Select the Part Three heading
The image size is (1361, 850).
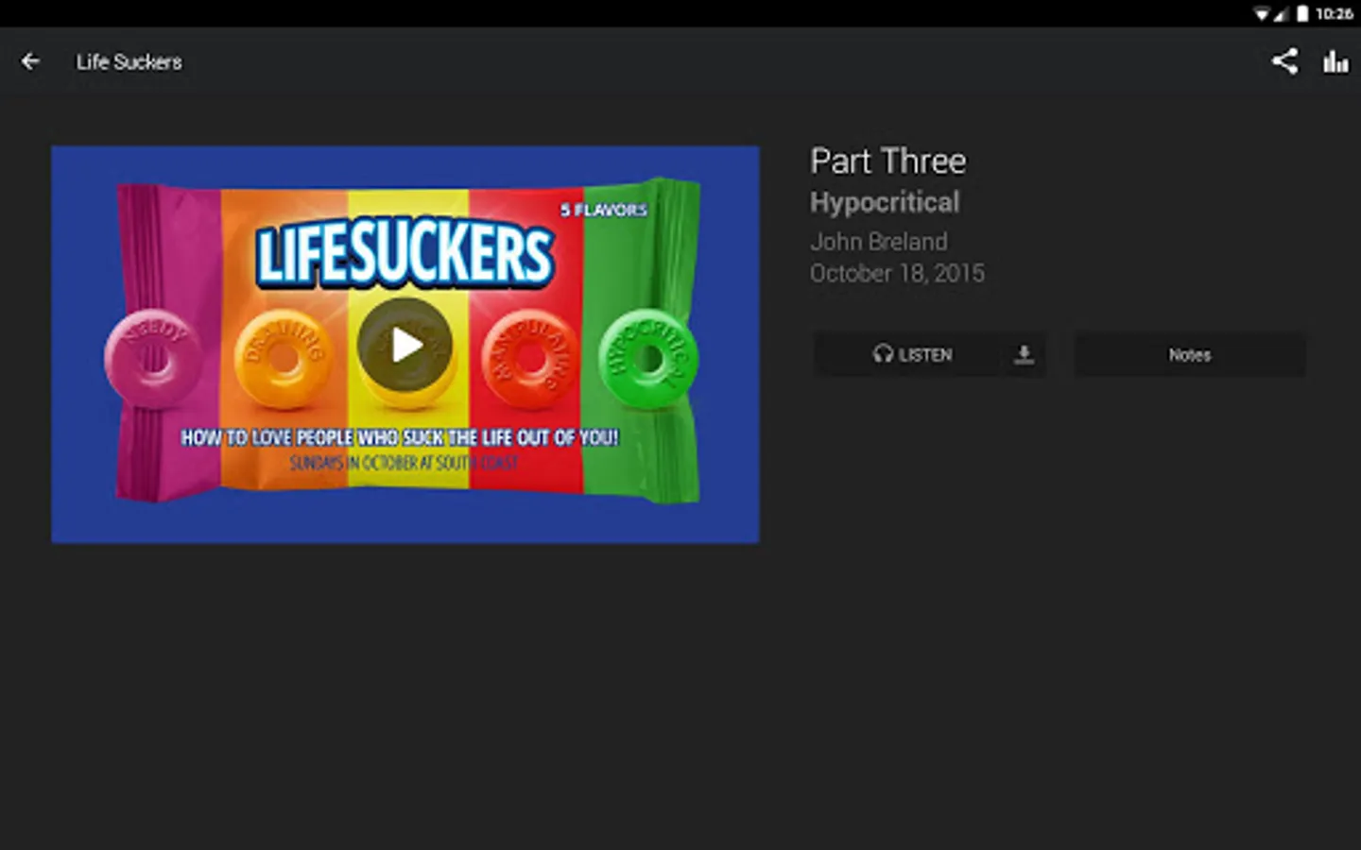[887, 161]
